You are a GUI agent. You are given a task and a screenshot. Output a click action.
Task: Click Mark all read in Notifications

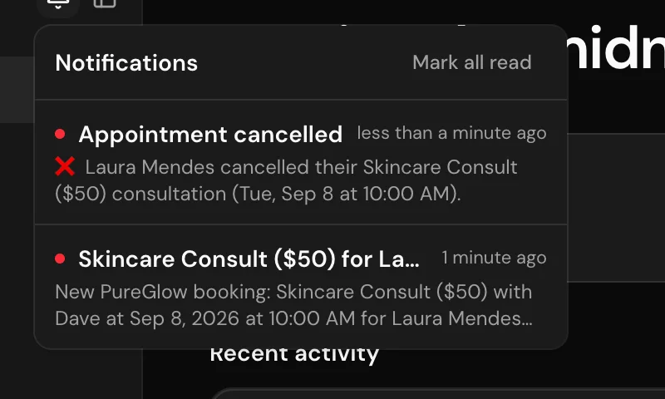pos(471,62)
